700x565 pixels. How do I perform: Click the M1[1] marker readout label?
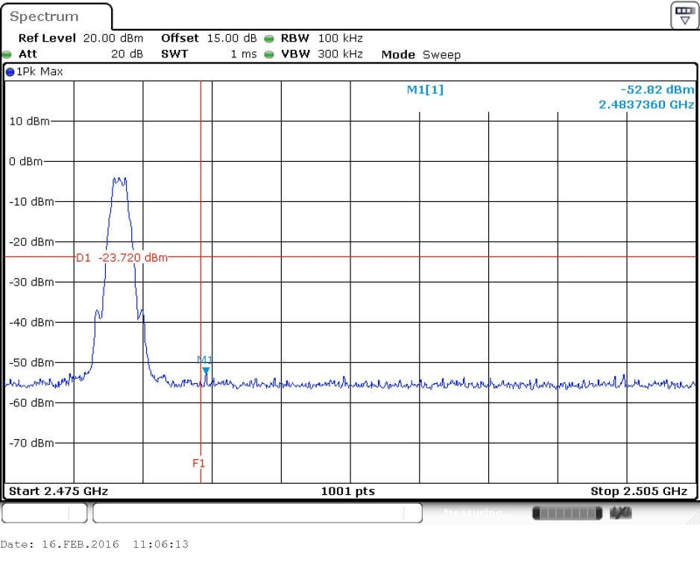[x=425, y=89]
